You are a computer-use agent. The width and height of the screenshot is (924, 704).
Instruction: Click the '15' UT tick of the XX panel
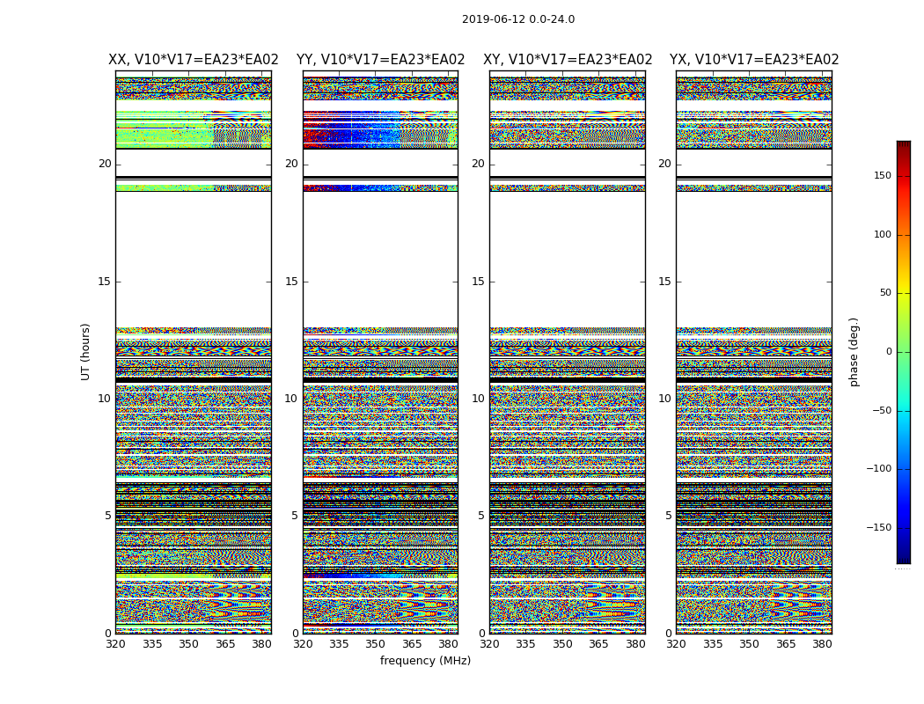[105, 282]
